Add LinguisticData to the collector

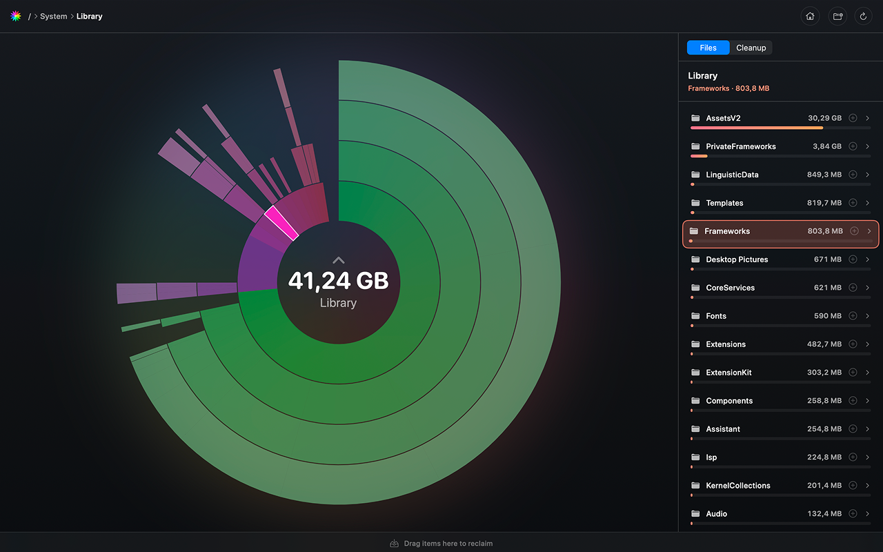click(853, 175)
